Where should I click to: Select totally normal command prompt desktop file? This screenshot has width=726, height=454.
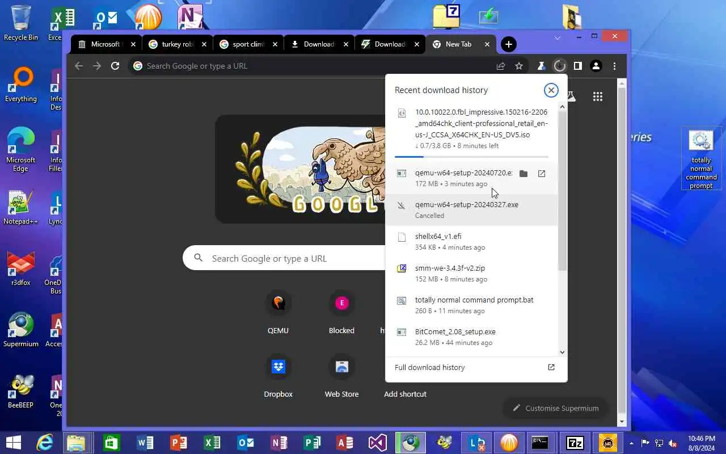click(x=701, y=159)
